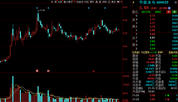Open the 更多 more options menu
The height and width of the screenshot is (102, 178).
click(x=113, y=2)
